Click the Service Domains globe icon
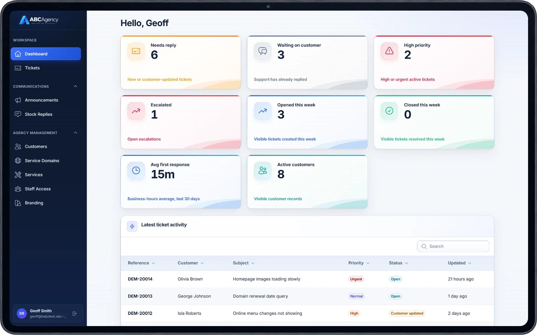This screenshot has height=335, width=537. click(x=18, y=161)
